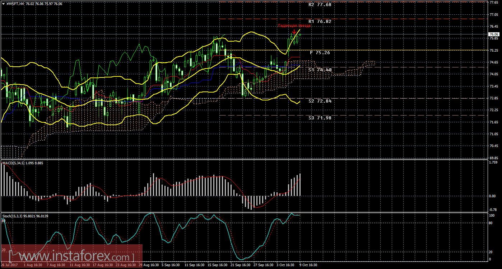Select the R1 76.82 resistance label
The width and height of the screenshot is (502, 269).
click(320, 22)
